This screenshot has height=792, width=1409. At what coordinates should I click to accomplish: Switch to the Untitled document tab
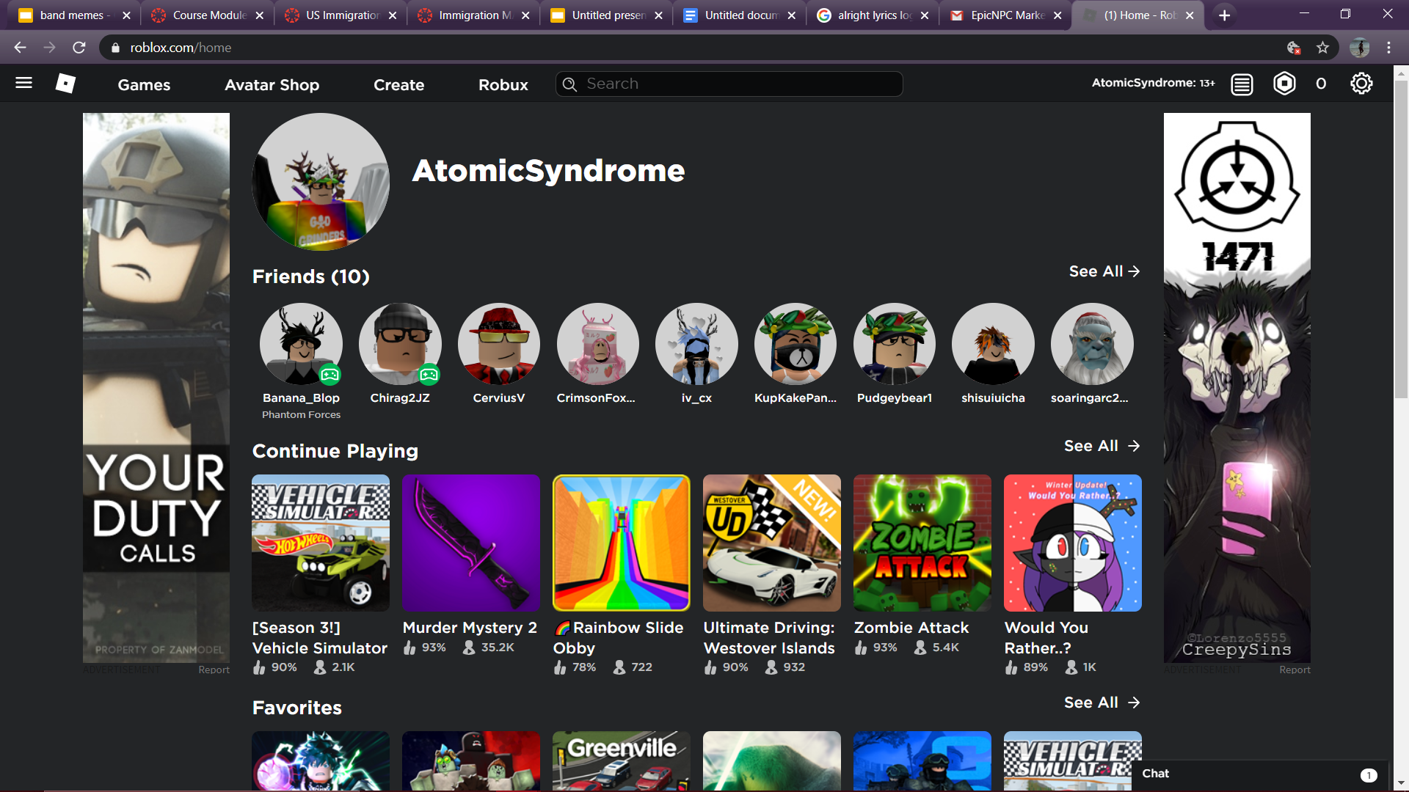pyautogui.click(x=739, y=15)
